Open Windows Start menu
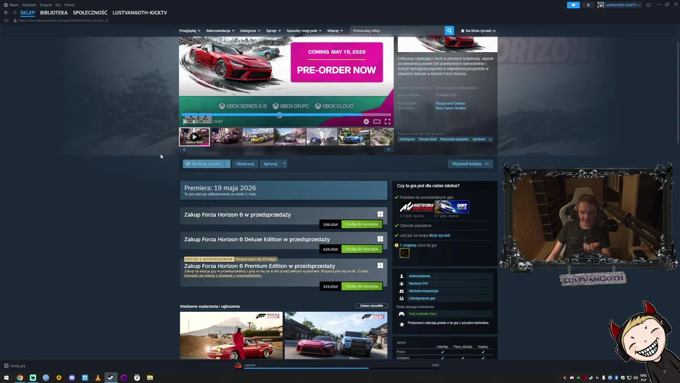Image resolution: width=680 pixels, height=383 pixels. click(6, 378)
